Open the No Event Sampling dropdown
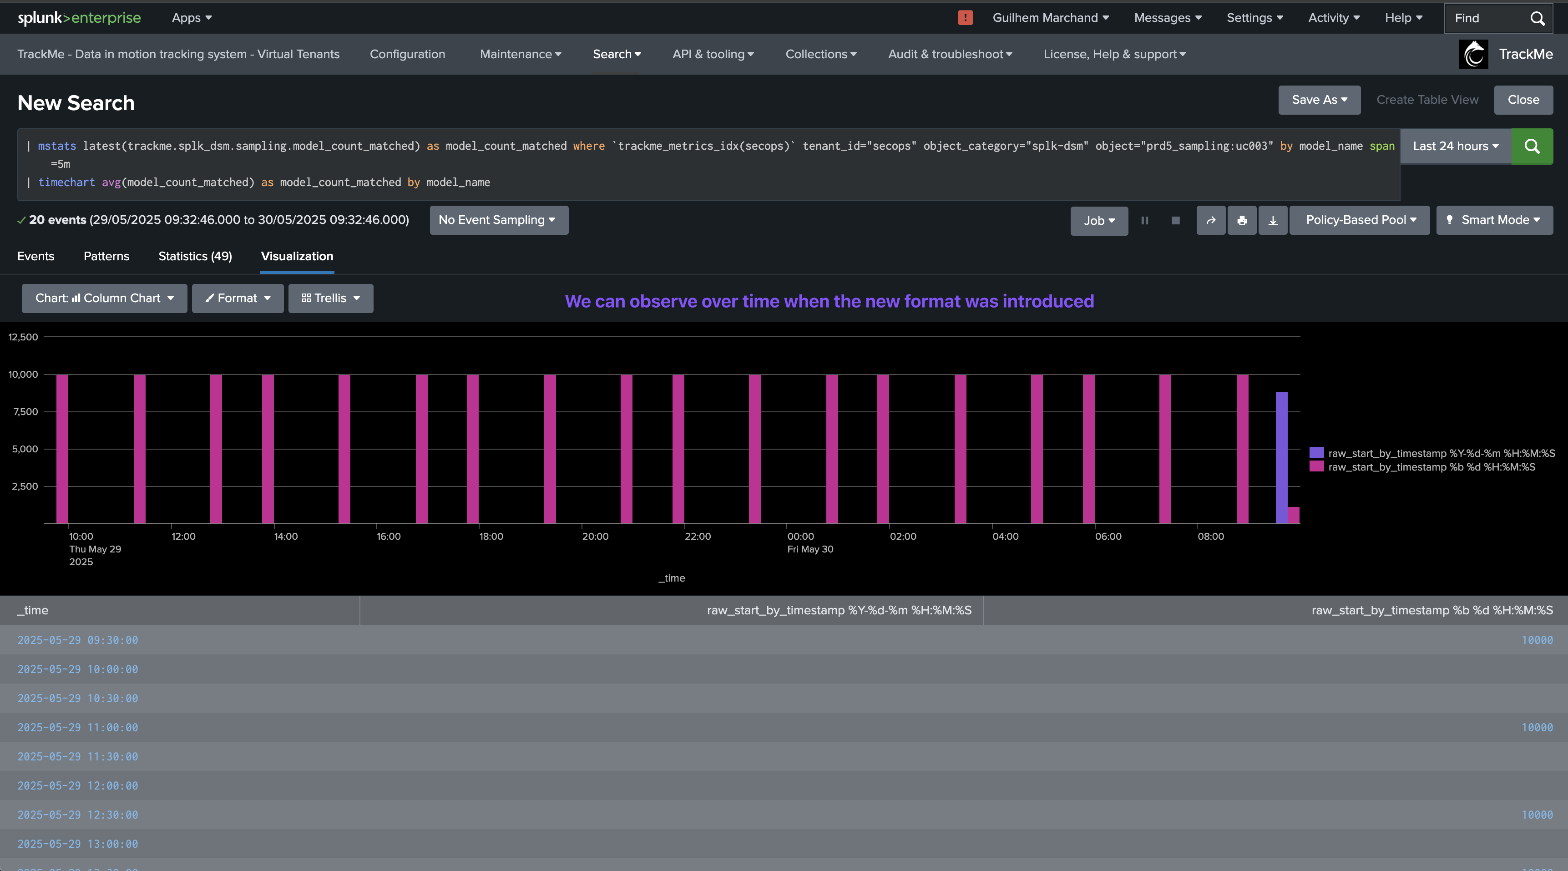This screenshot has height=871, width=1568. (498, 220)
